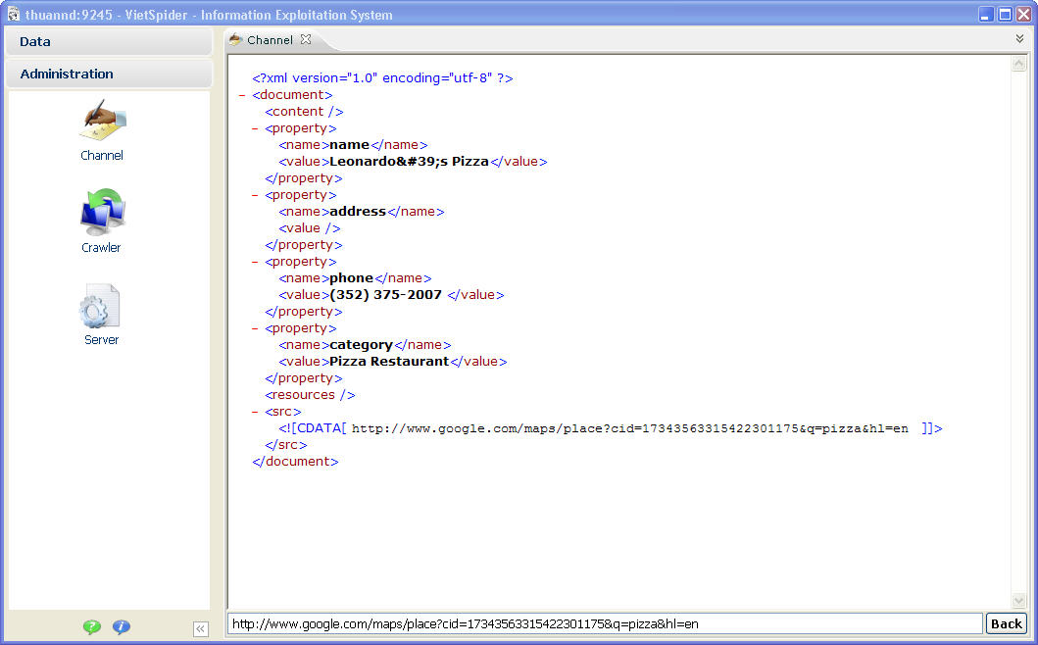This screenshot has height=645, width=1038.
Task: Collapse the phone property node
Action: [255, 263]
